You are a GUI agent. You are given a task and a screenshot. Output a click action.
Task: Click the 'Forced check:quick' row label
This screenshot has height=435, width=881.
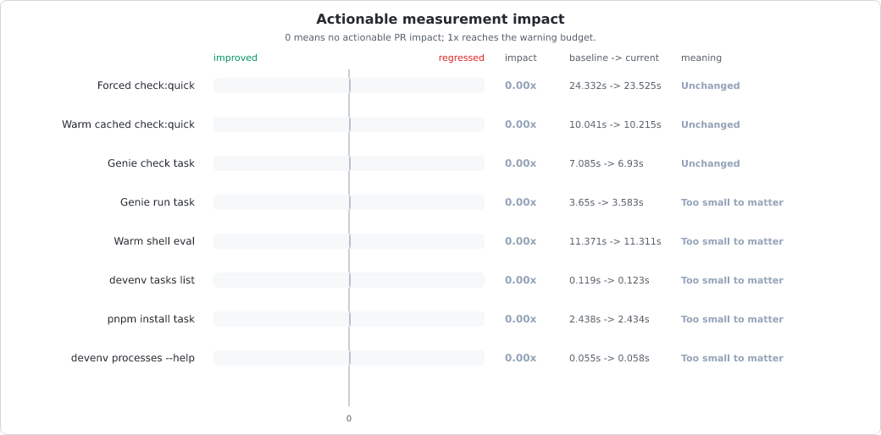pyautogui.click(x=146, y=85)
